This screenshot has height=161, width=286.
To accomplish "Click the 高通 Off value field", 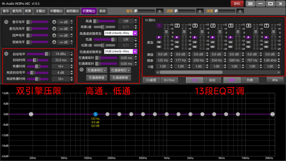I will pyautogui.click(x=126, y=21).
